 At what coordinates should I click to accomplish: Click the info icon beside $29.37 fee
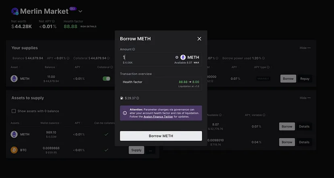pos(138,98)
